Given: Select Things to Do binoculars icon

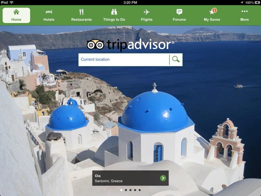Looking at the screenshot, I should [x=114, y=15].
